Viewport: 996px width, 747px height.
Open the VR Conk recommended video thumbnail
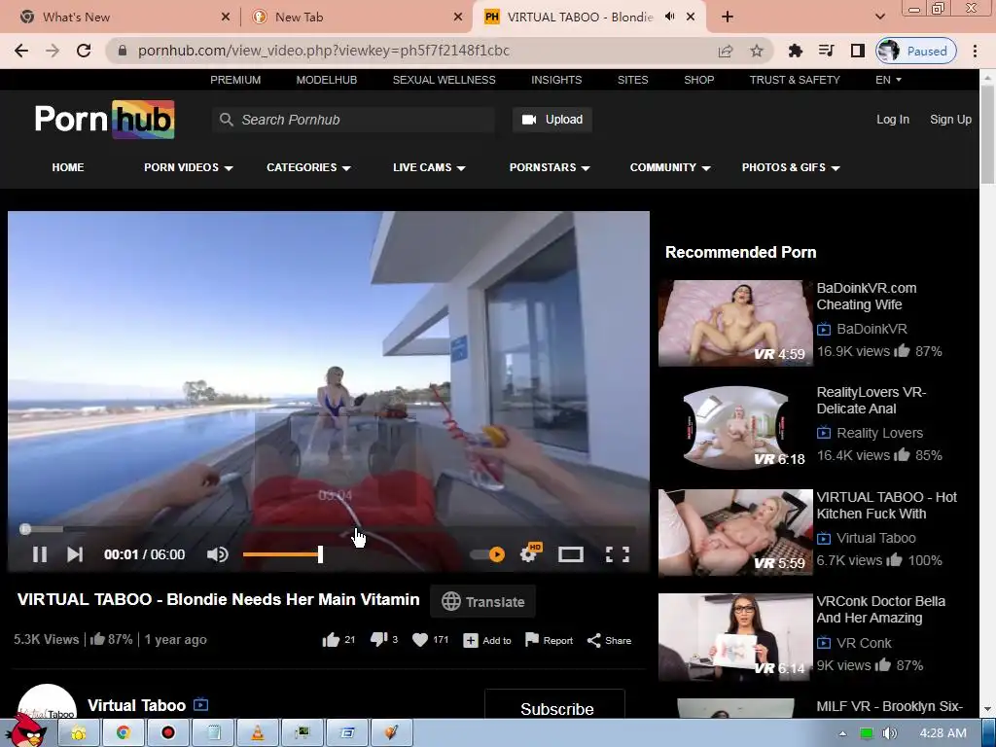(735, 636)
